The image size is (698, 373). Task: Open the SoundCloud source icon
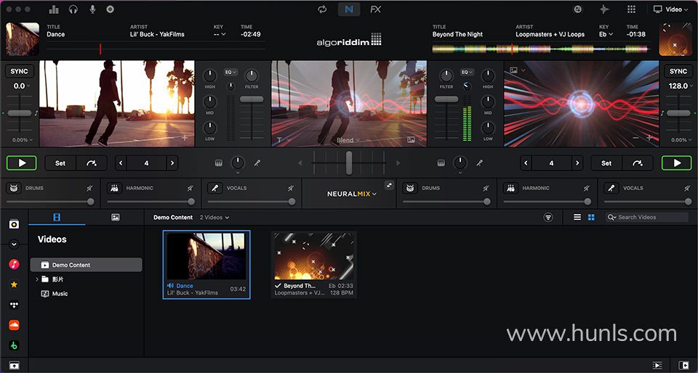pyautogui.click(x=15, y=325)
